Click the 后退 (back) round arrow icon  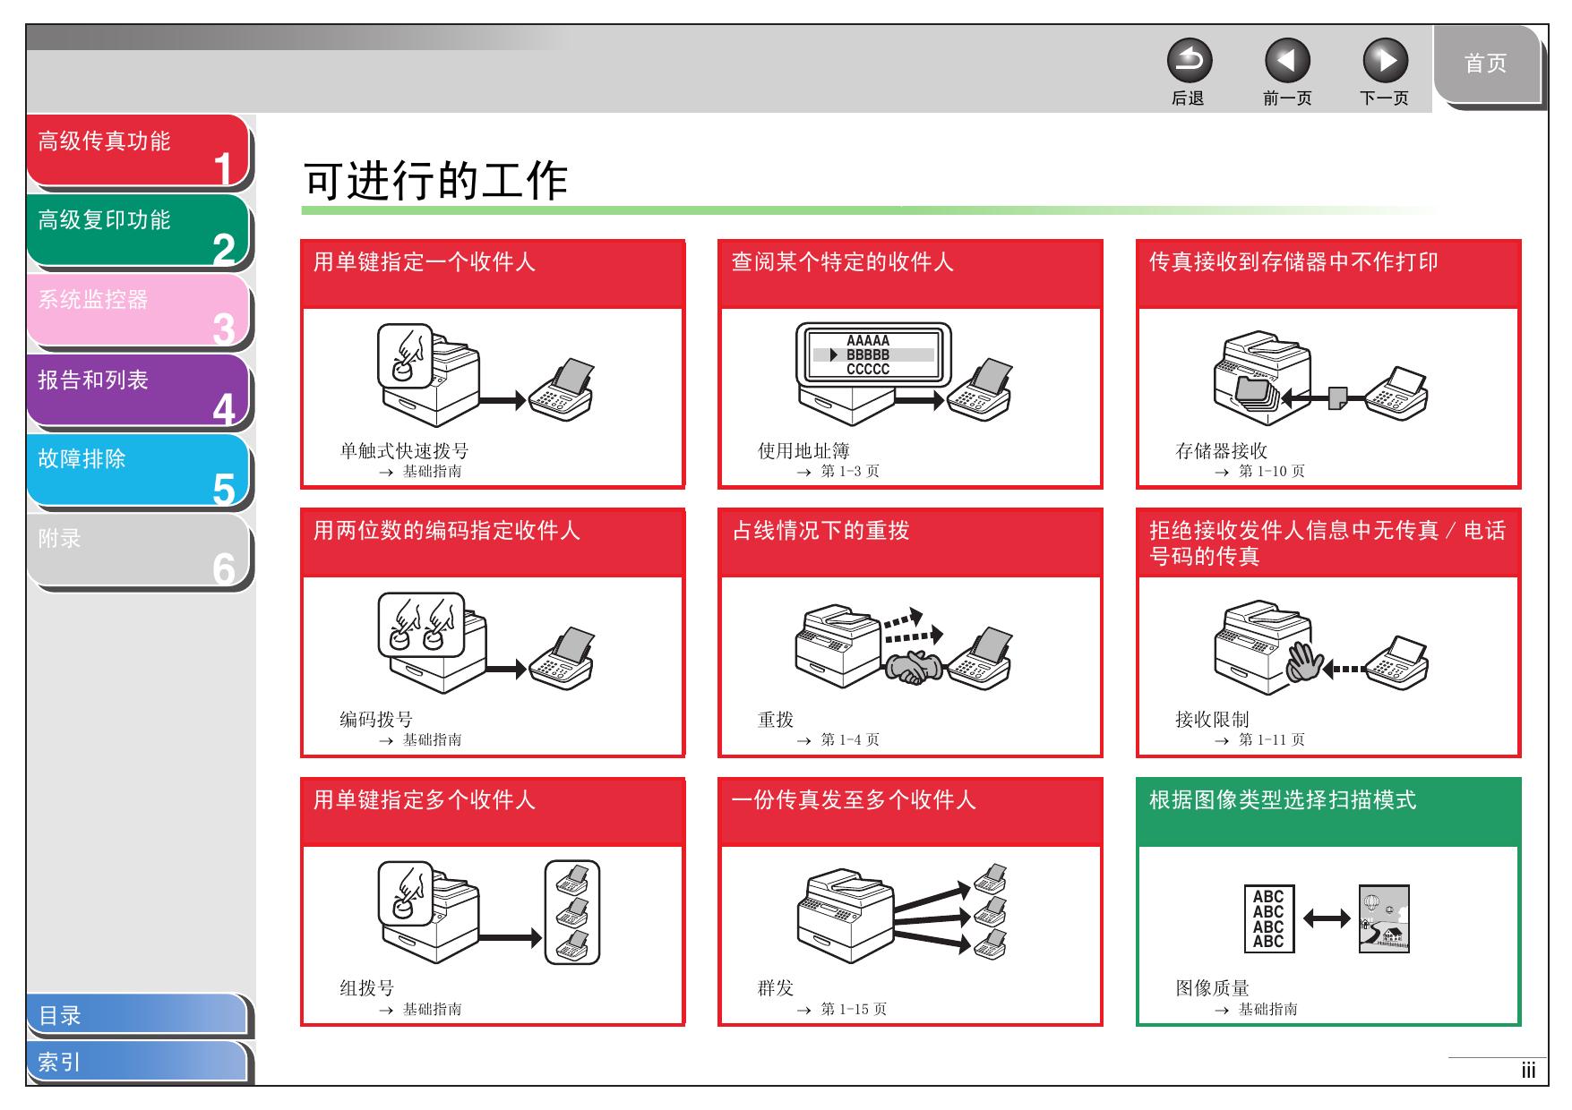tap(1189, 61)
